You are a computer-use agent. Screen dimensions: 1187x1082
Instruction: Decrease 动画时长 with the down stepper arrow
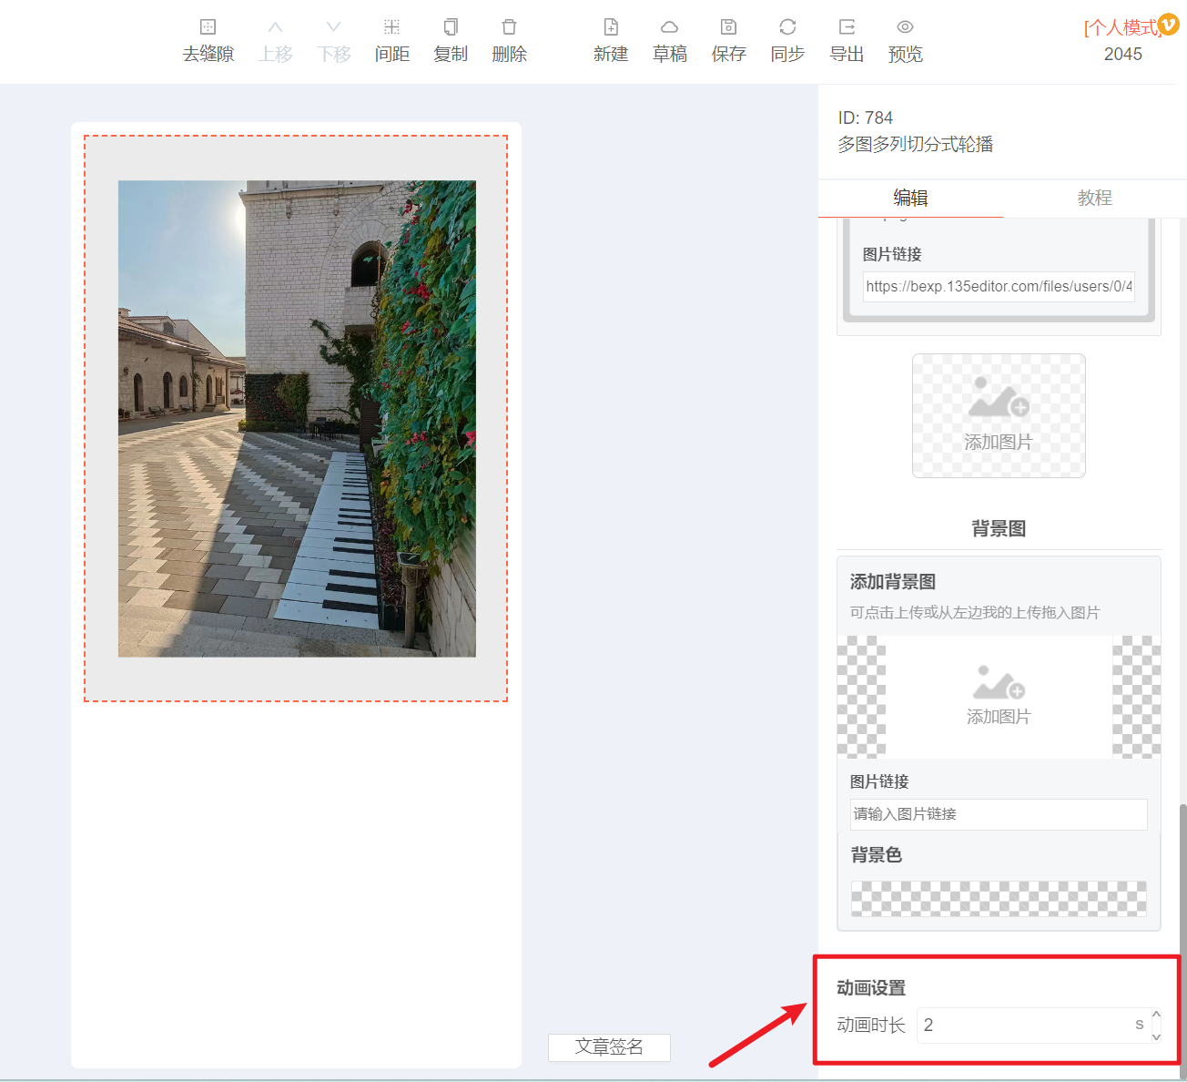pos(1156,1036)
